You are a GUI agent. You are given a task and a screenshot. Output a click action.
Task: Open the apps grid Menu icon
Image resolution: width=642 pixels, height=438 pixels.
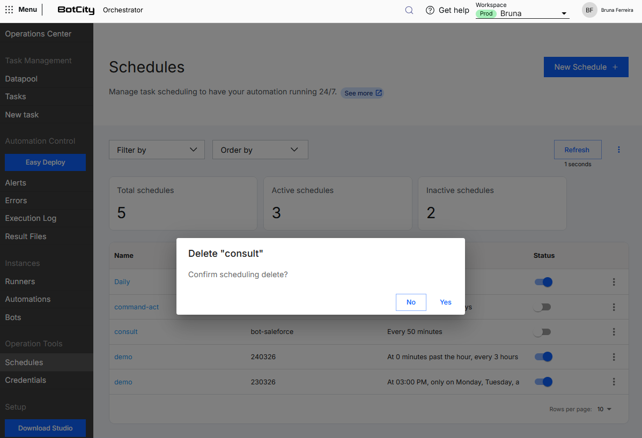9,10
